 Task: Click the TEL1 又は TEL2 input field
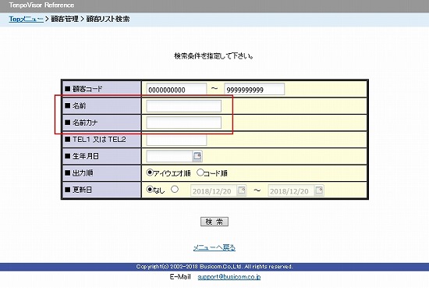point(176,140)
